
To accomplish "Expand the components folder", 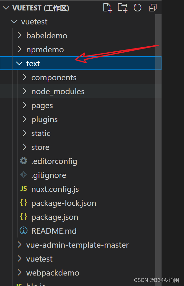I will click(x=25, y=77).
